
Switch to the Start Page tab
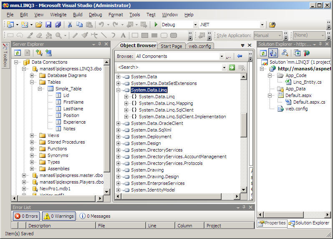click(171, 46)
